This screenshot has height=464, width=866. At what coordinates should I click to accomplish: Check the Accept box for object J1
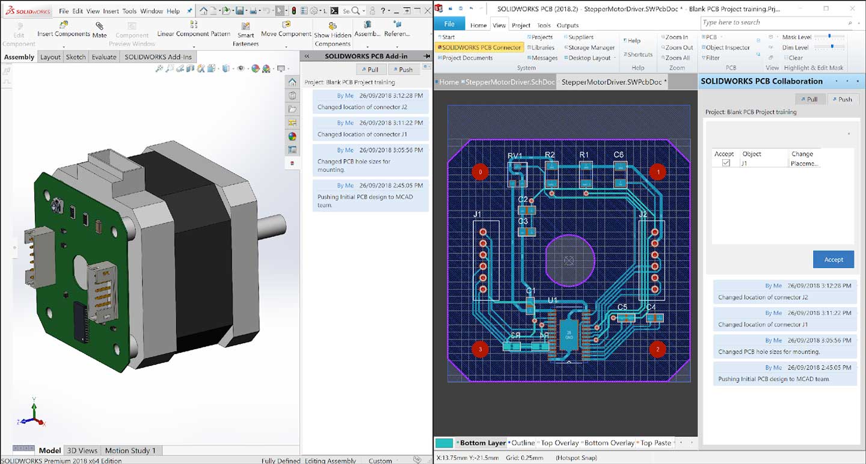tap(724, 162)
